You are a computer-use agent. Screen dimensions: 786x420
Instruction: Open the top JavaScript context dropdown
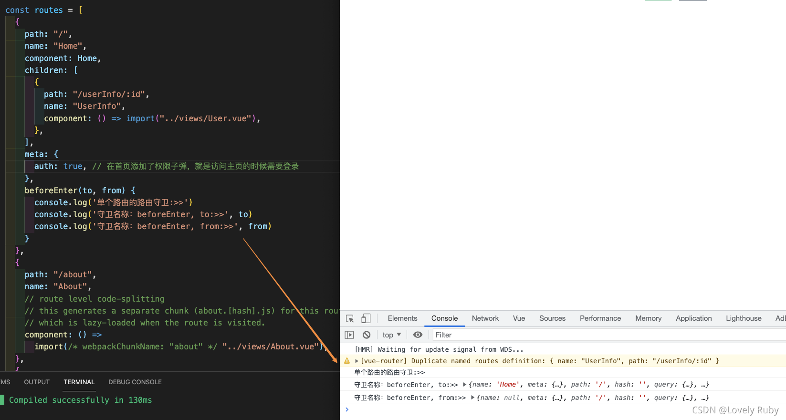[x=392, y=335]
